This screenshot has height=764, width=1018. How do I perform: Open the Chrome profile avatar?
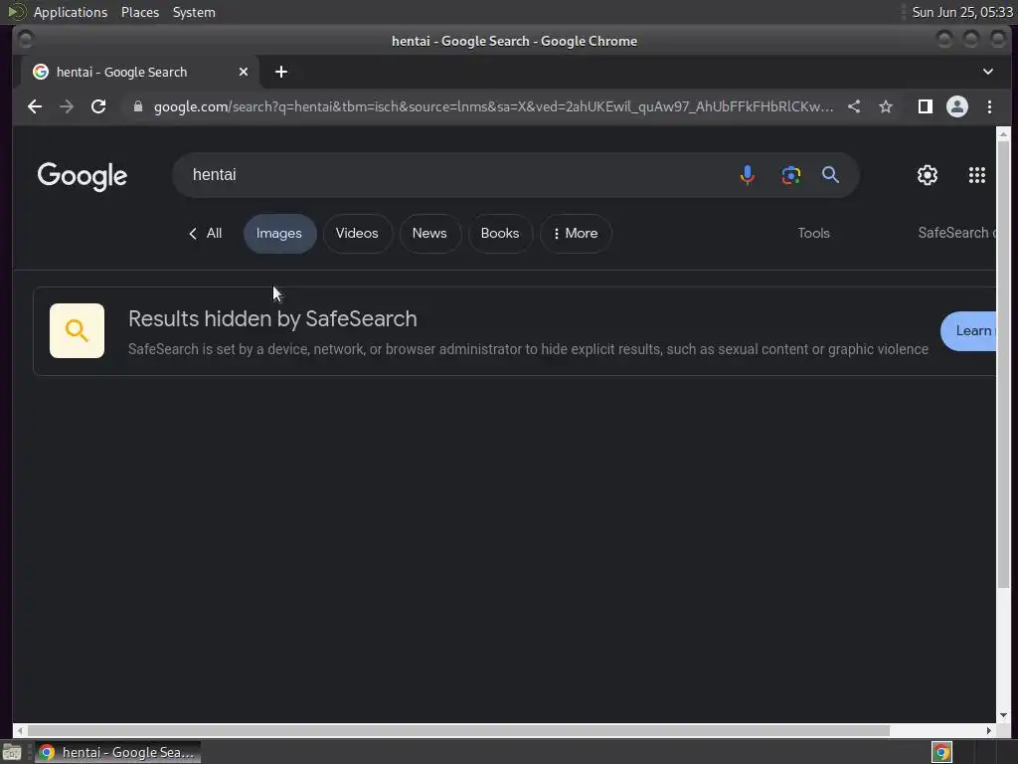[957, 106]
